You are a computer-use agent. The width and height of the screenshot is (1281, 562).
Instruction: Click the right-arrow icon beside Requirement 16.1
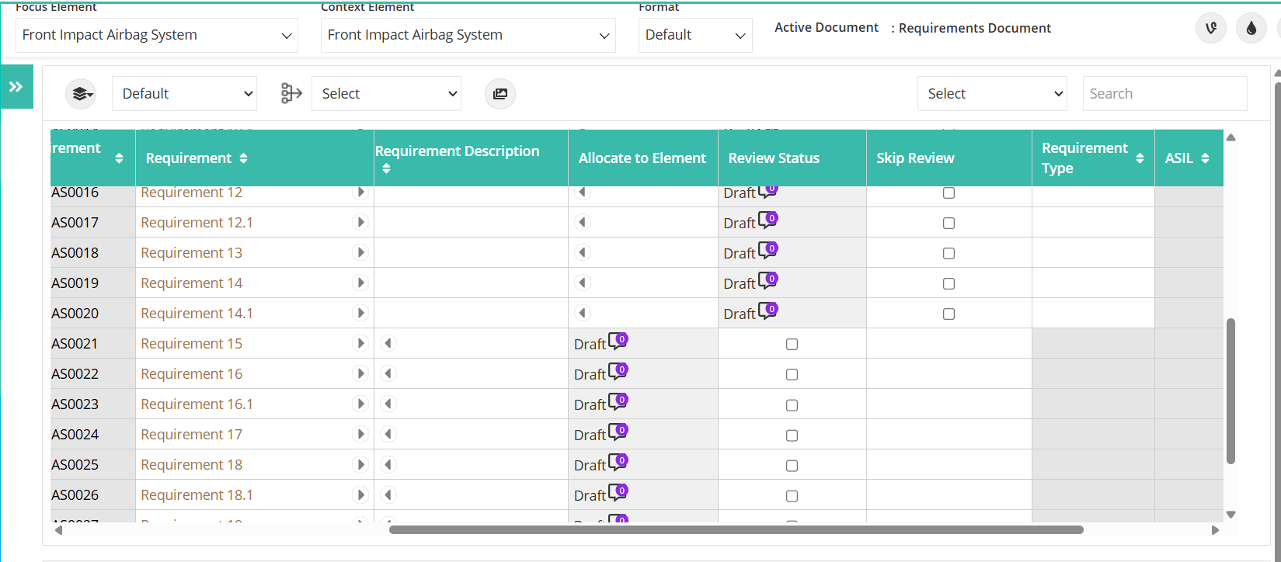coord(360,404)
